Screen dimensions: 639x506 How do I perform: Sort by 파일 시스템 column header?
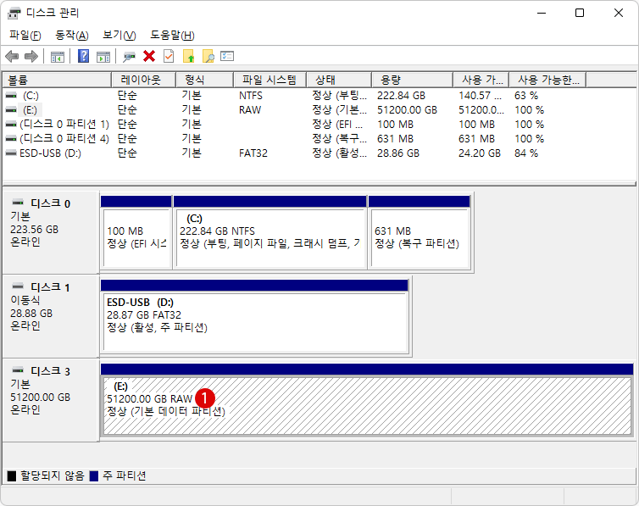pyautogui.click(x=269, y=80)
